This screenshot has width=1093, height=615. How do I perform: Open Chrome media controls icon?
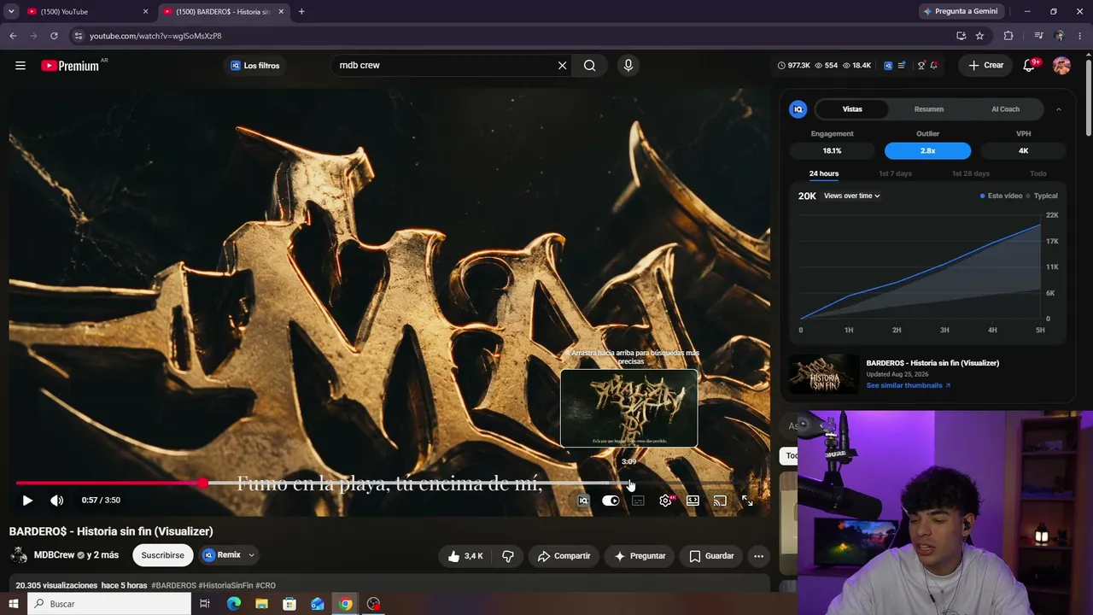1038,36
